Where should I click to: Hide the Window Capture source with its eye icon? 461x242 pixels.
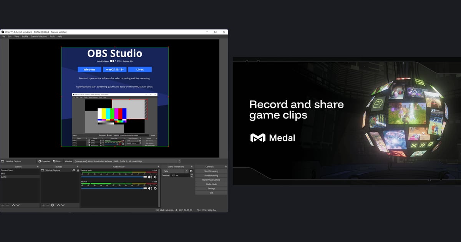tap(74, 170)
